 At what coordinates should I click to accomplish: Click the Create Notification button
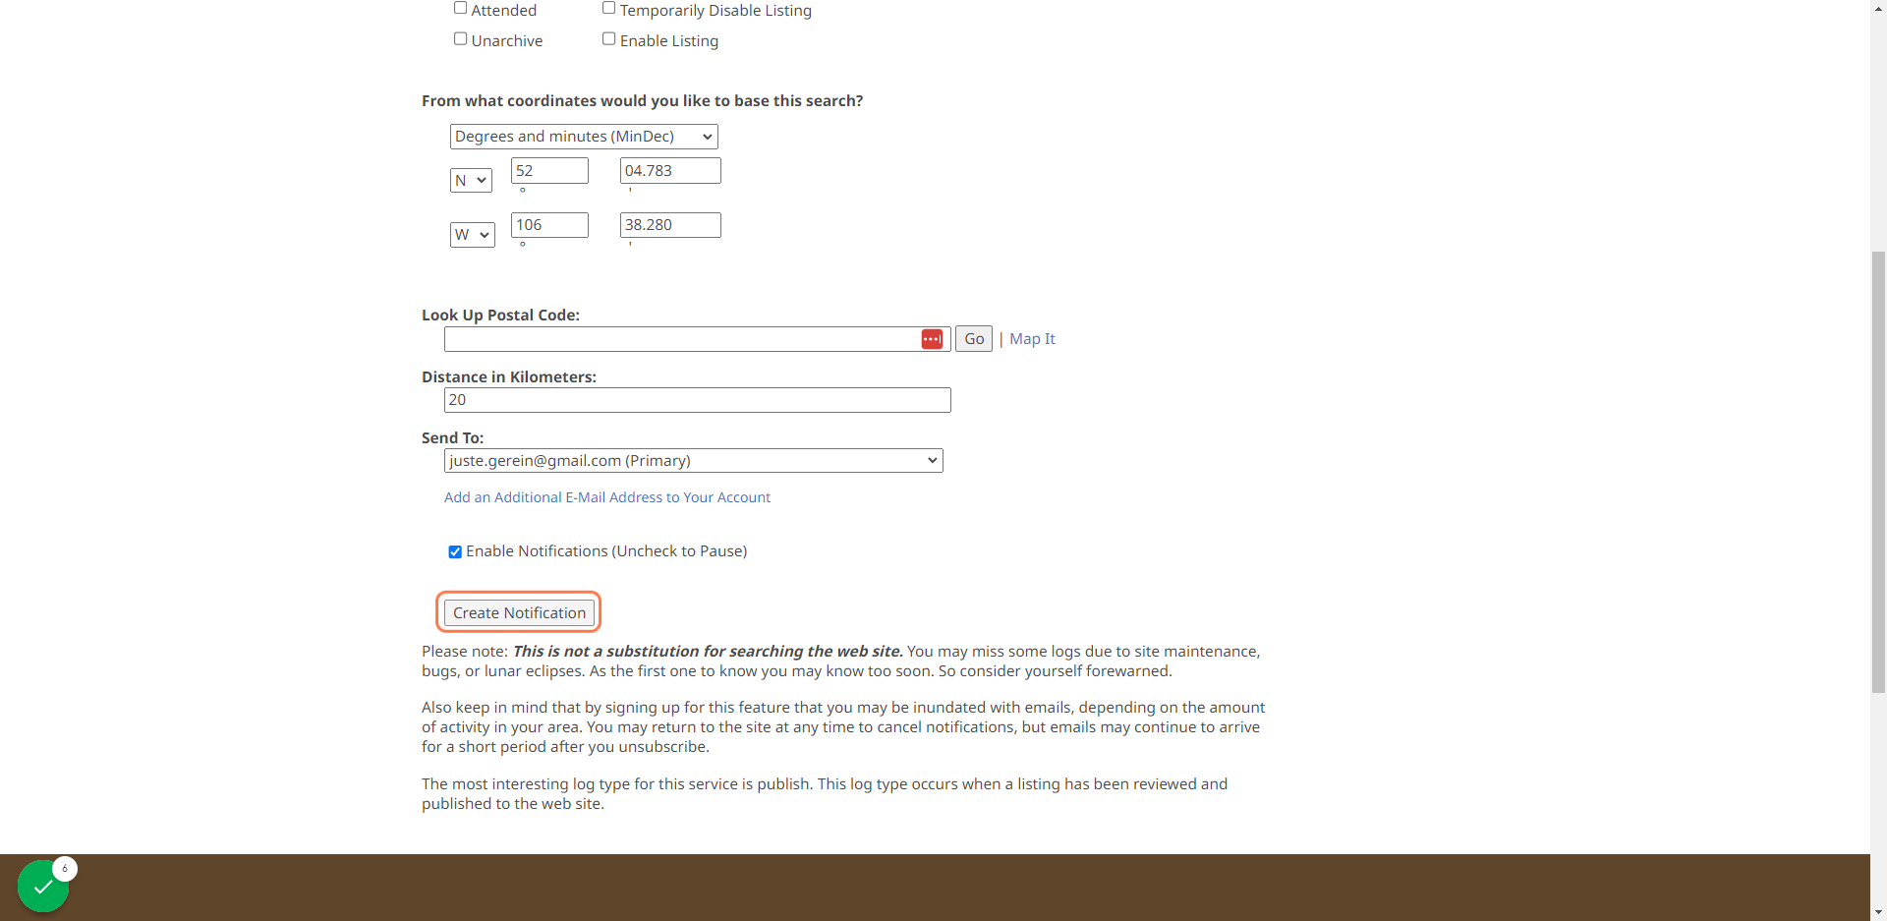519,612
